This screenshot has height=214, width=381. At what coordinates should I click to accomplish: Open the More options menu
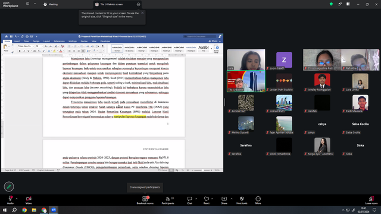[x=258, y=200]
